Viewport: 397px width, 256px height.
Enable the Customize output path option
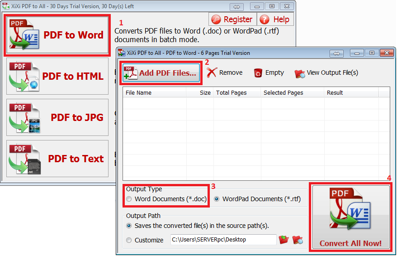(129, 240)
